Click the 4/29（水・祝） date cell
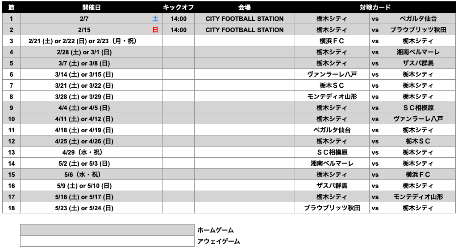 click(x=84, y=152)
